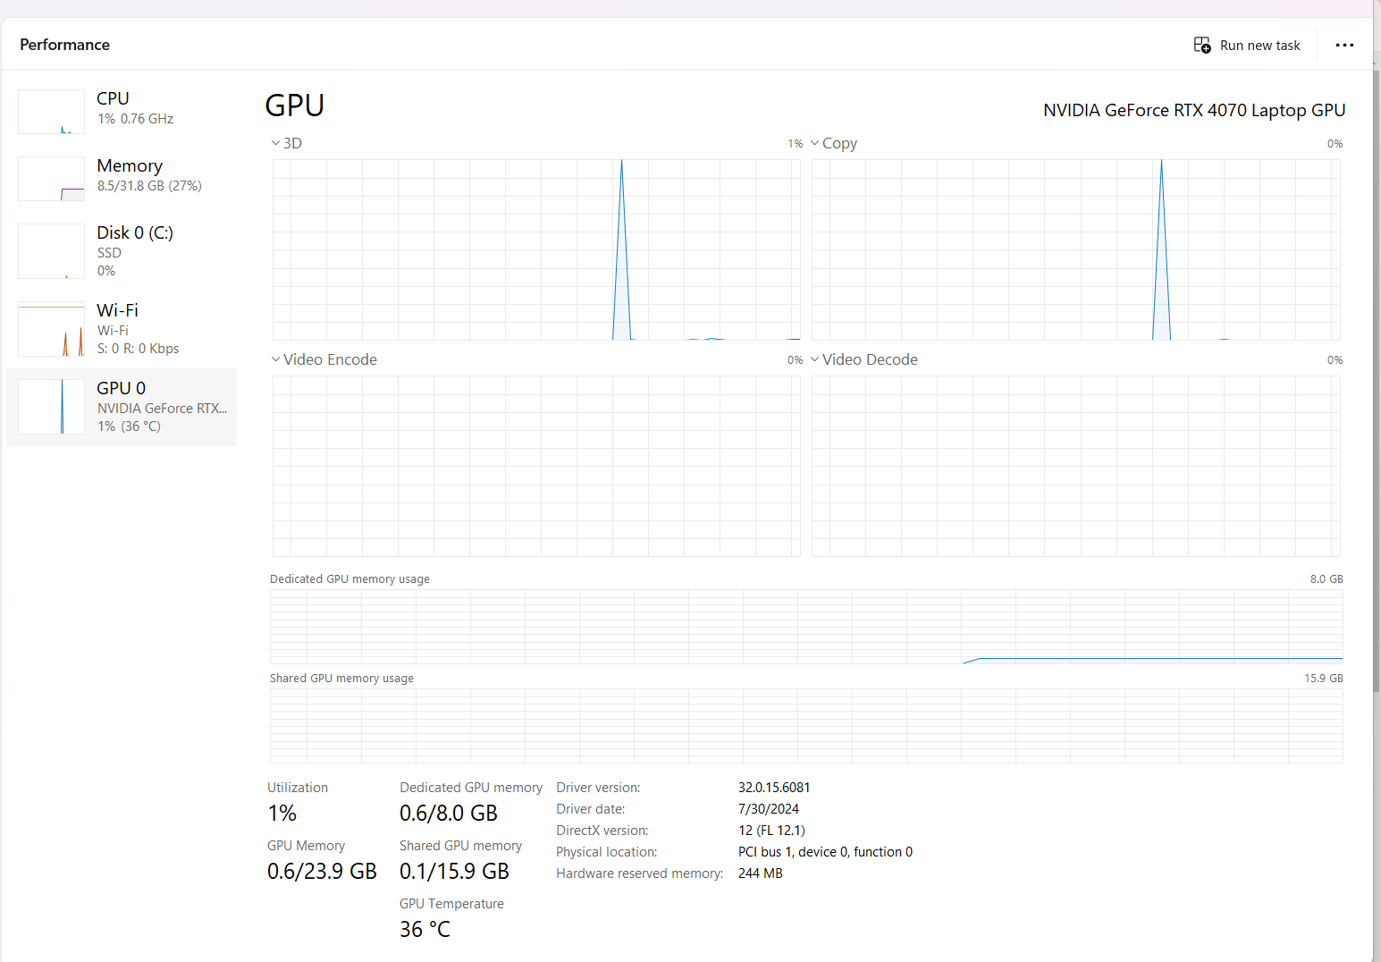
Task: Click the Video Decode graph area
Action: (1076, 466)
